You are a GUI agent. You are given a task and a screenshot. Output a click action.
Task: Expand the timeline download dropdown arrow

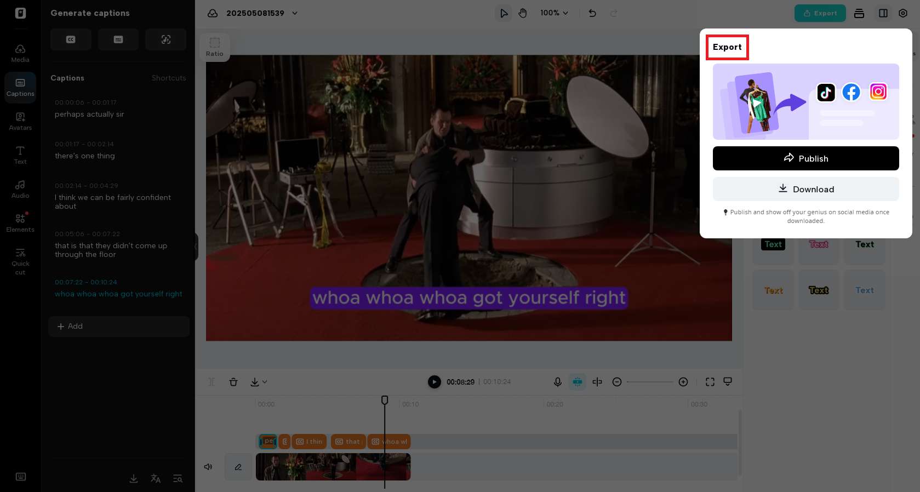pos(265,382)
